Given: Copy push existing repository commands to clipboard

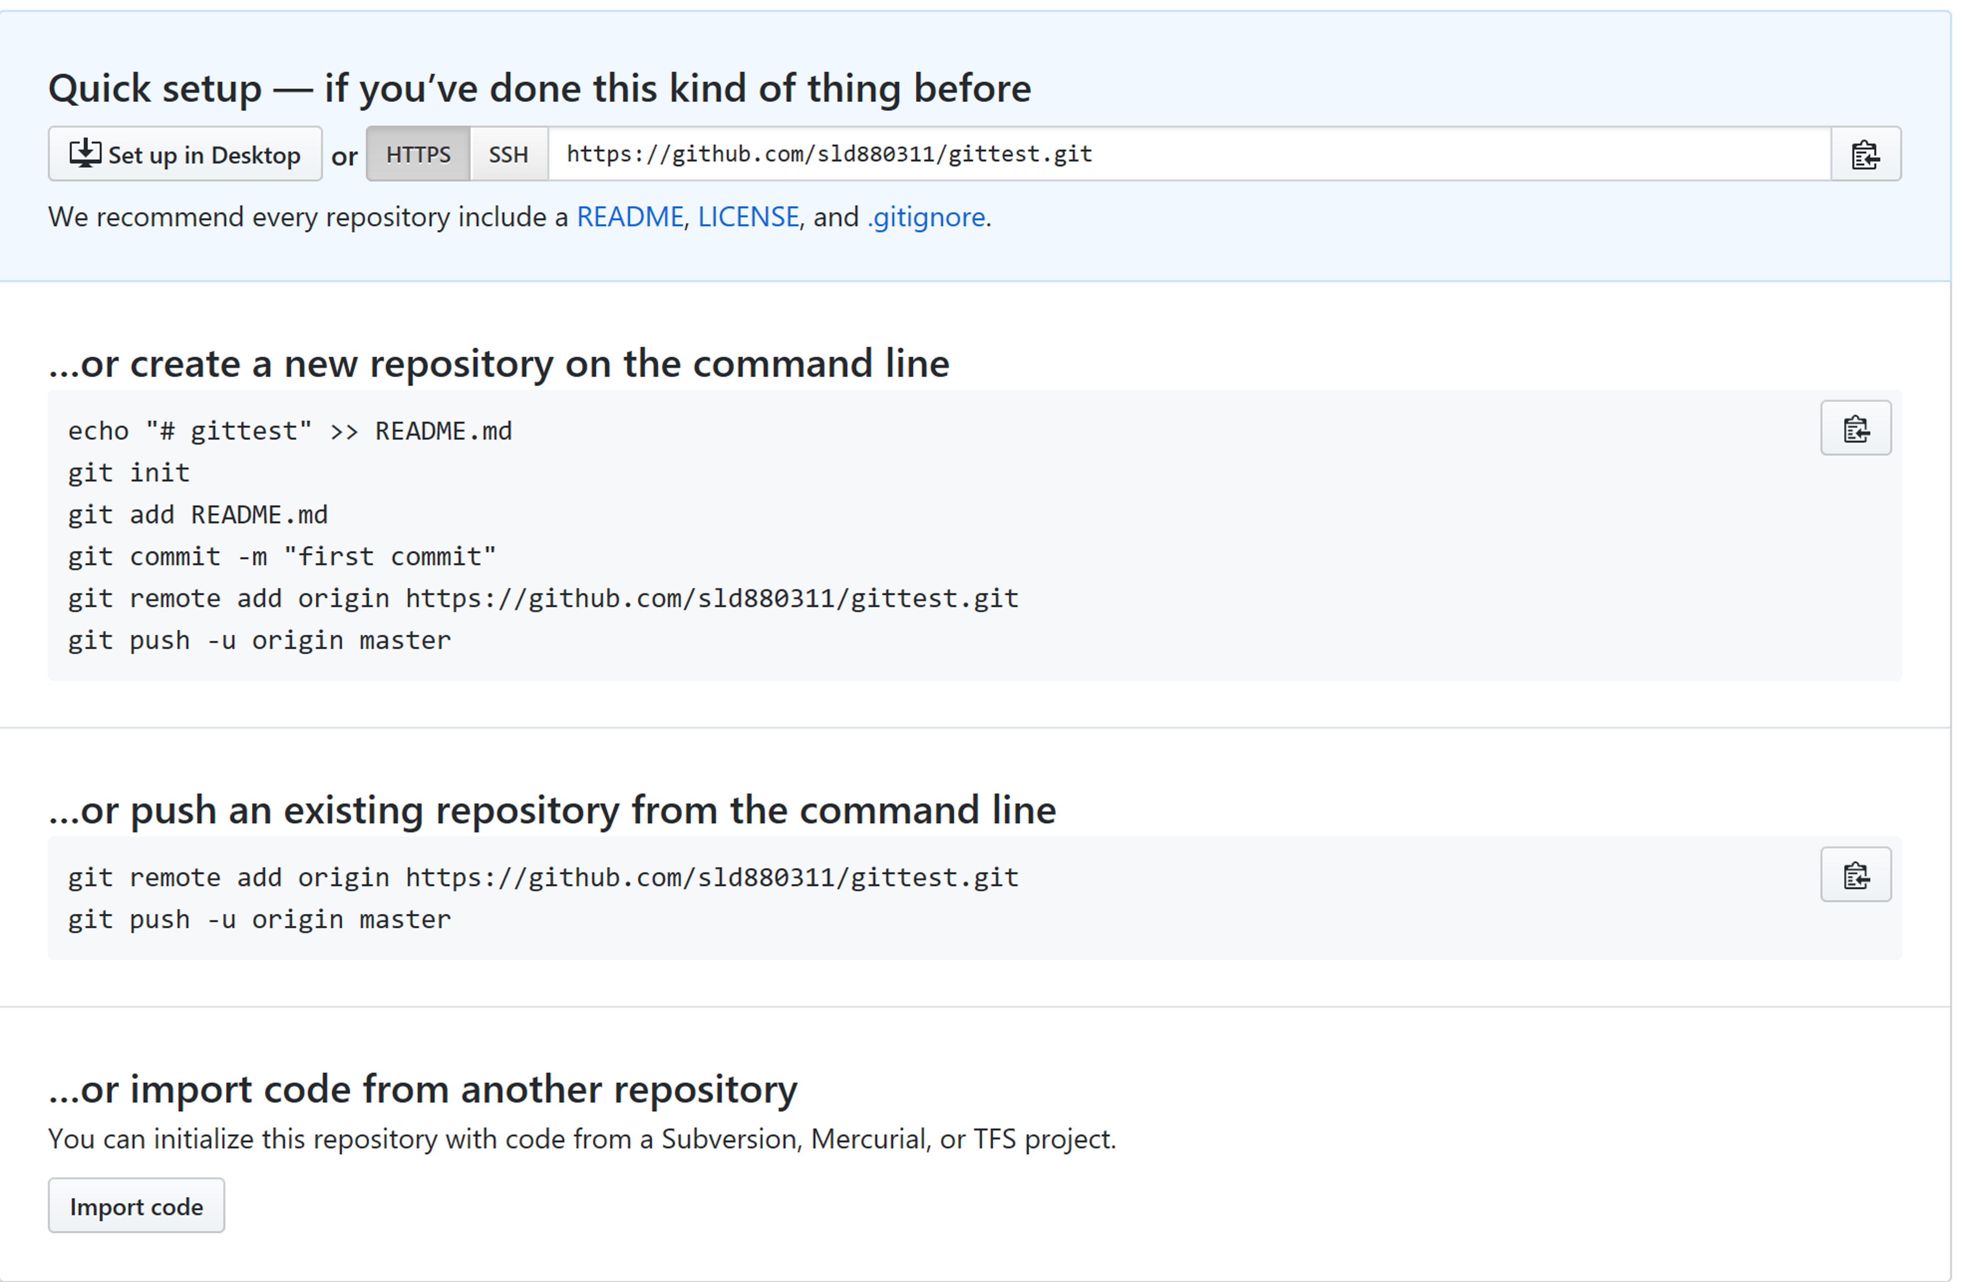Looking at the screenshot, I should 1856,874.
